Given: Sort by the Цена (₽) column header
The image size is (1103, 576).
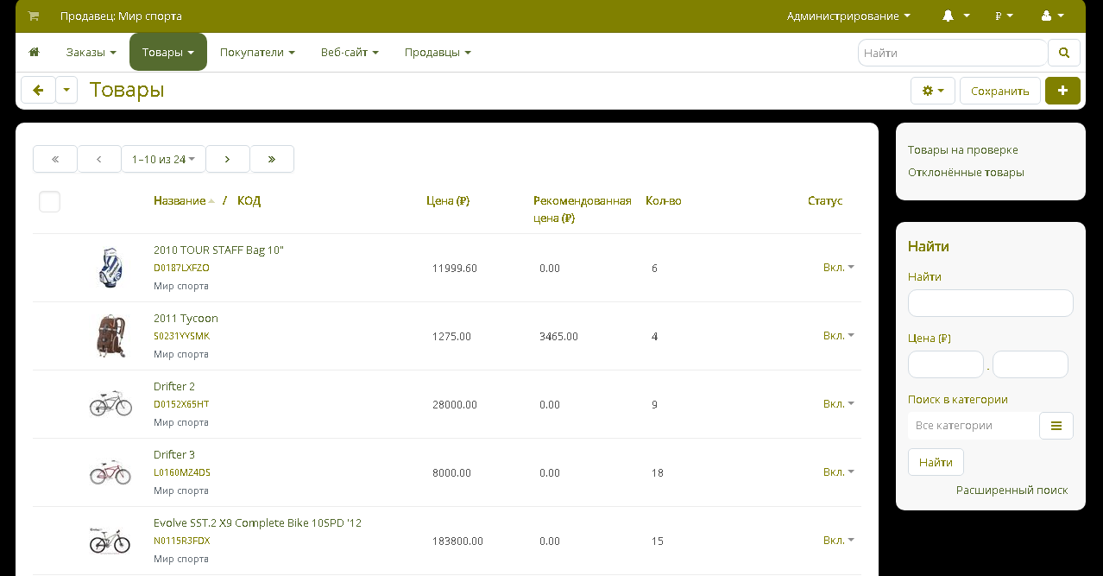Looking at the screenshot, I should (x=447, y=200).
